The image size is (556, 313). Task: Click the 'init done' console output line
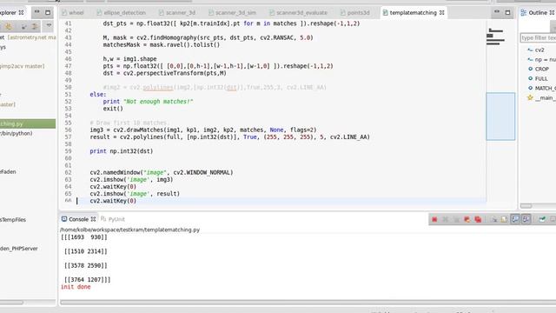(76, 287)
